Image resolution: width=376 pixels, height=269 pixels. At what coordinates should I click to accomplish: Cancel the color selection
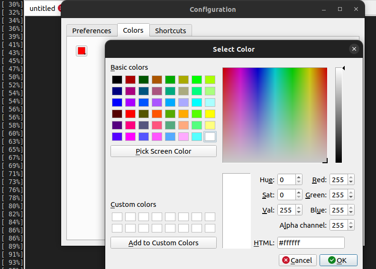point(298,260)
